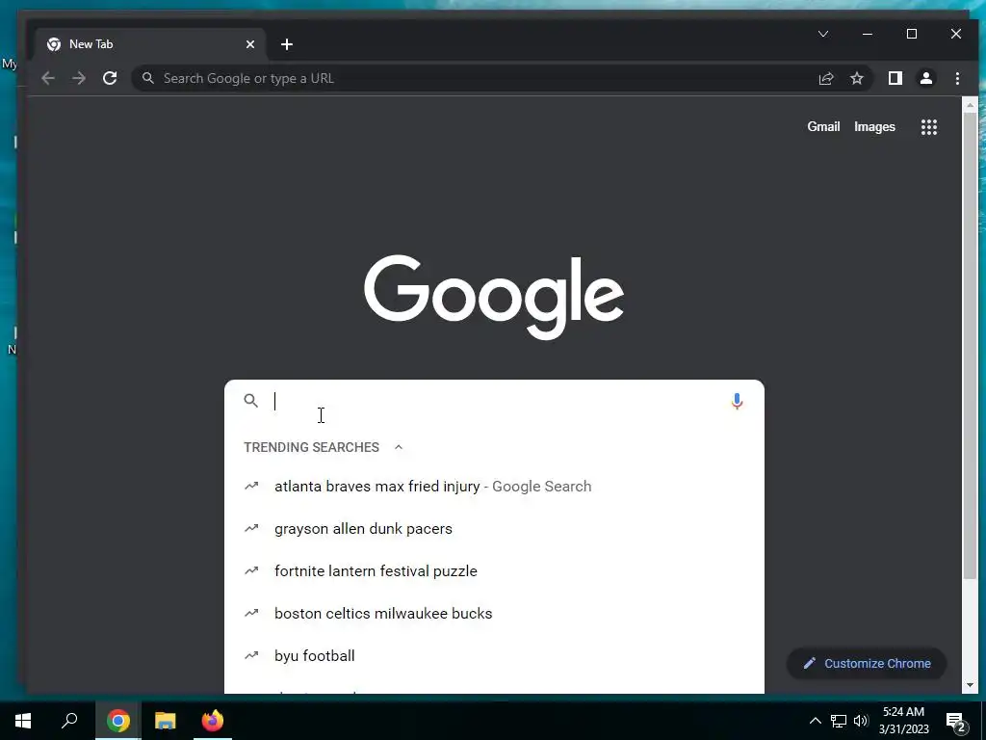Share this page icon in address bar

coord(825,78)
